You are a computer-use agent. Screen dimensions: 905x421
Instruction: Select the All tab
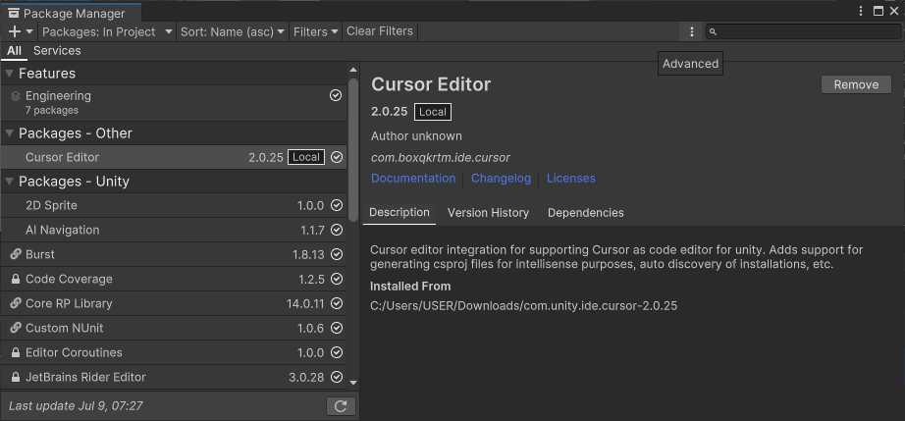pos(15,51)
